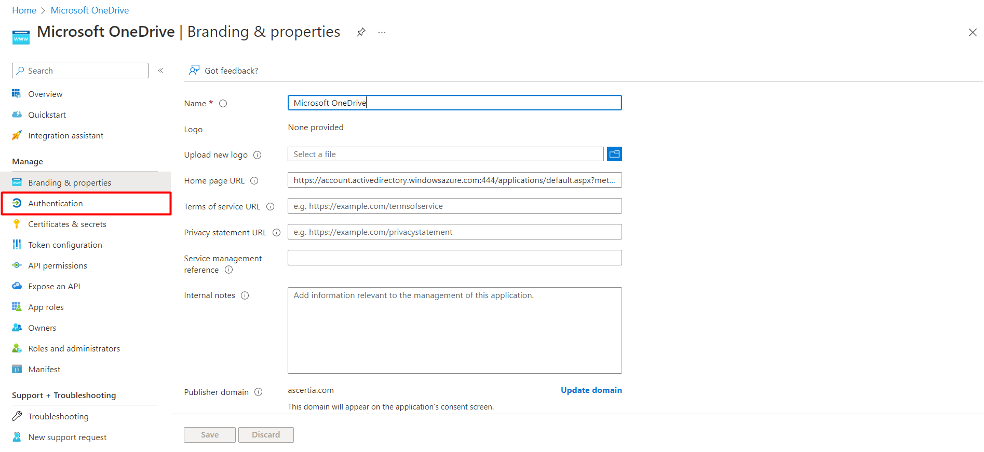Click the API permissions icon
This screenshot has width=984, height=452.
(17, 265)
